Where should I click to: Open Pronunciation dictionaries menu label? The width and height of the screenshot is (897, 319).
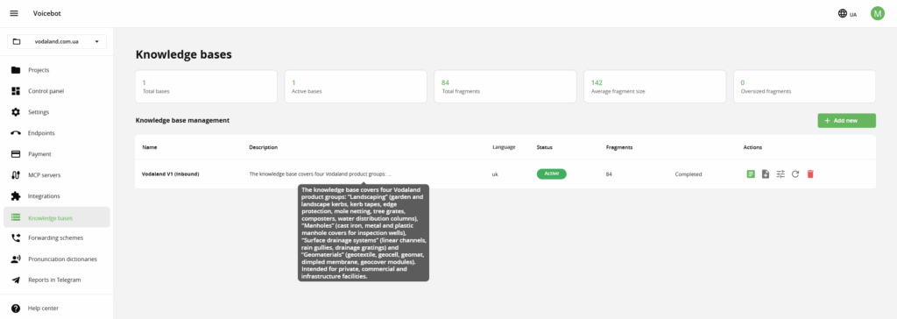[62, 259]
